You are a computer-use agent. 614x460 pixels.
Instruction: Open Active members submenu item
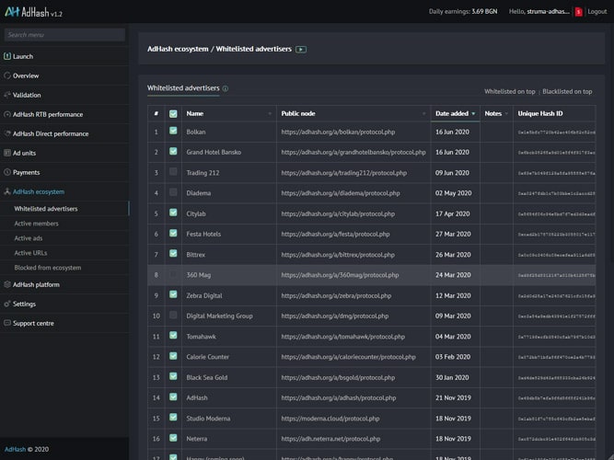coord(37,224)
